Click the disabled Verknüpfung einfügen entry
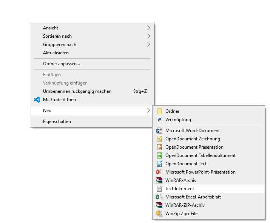This screenshot has height=223, width=270. pyautogui.click(x=92, y=83)
